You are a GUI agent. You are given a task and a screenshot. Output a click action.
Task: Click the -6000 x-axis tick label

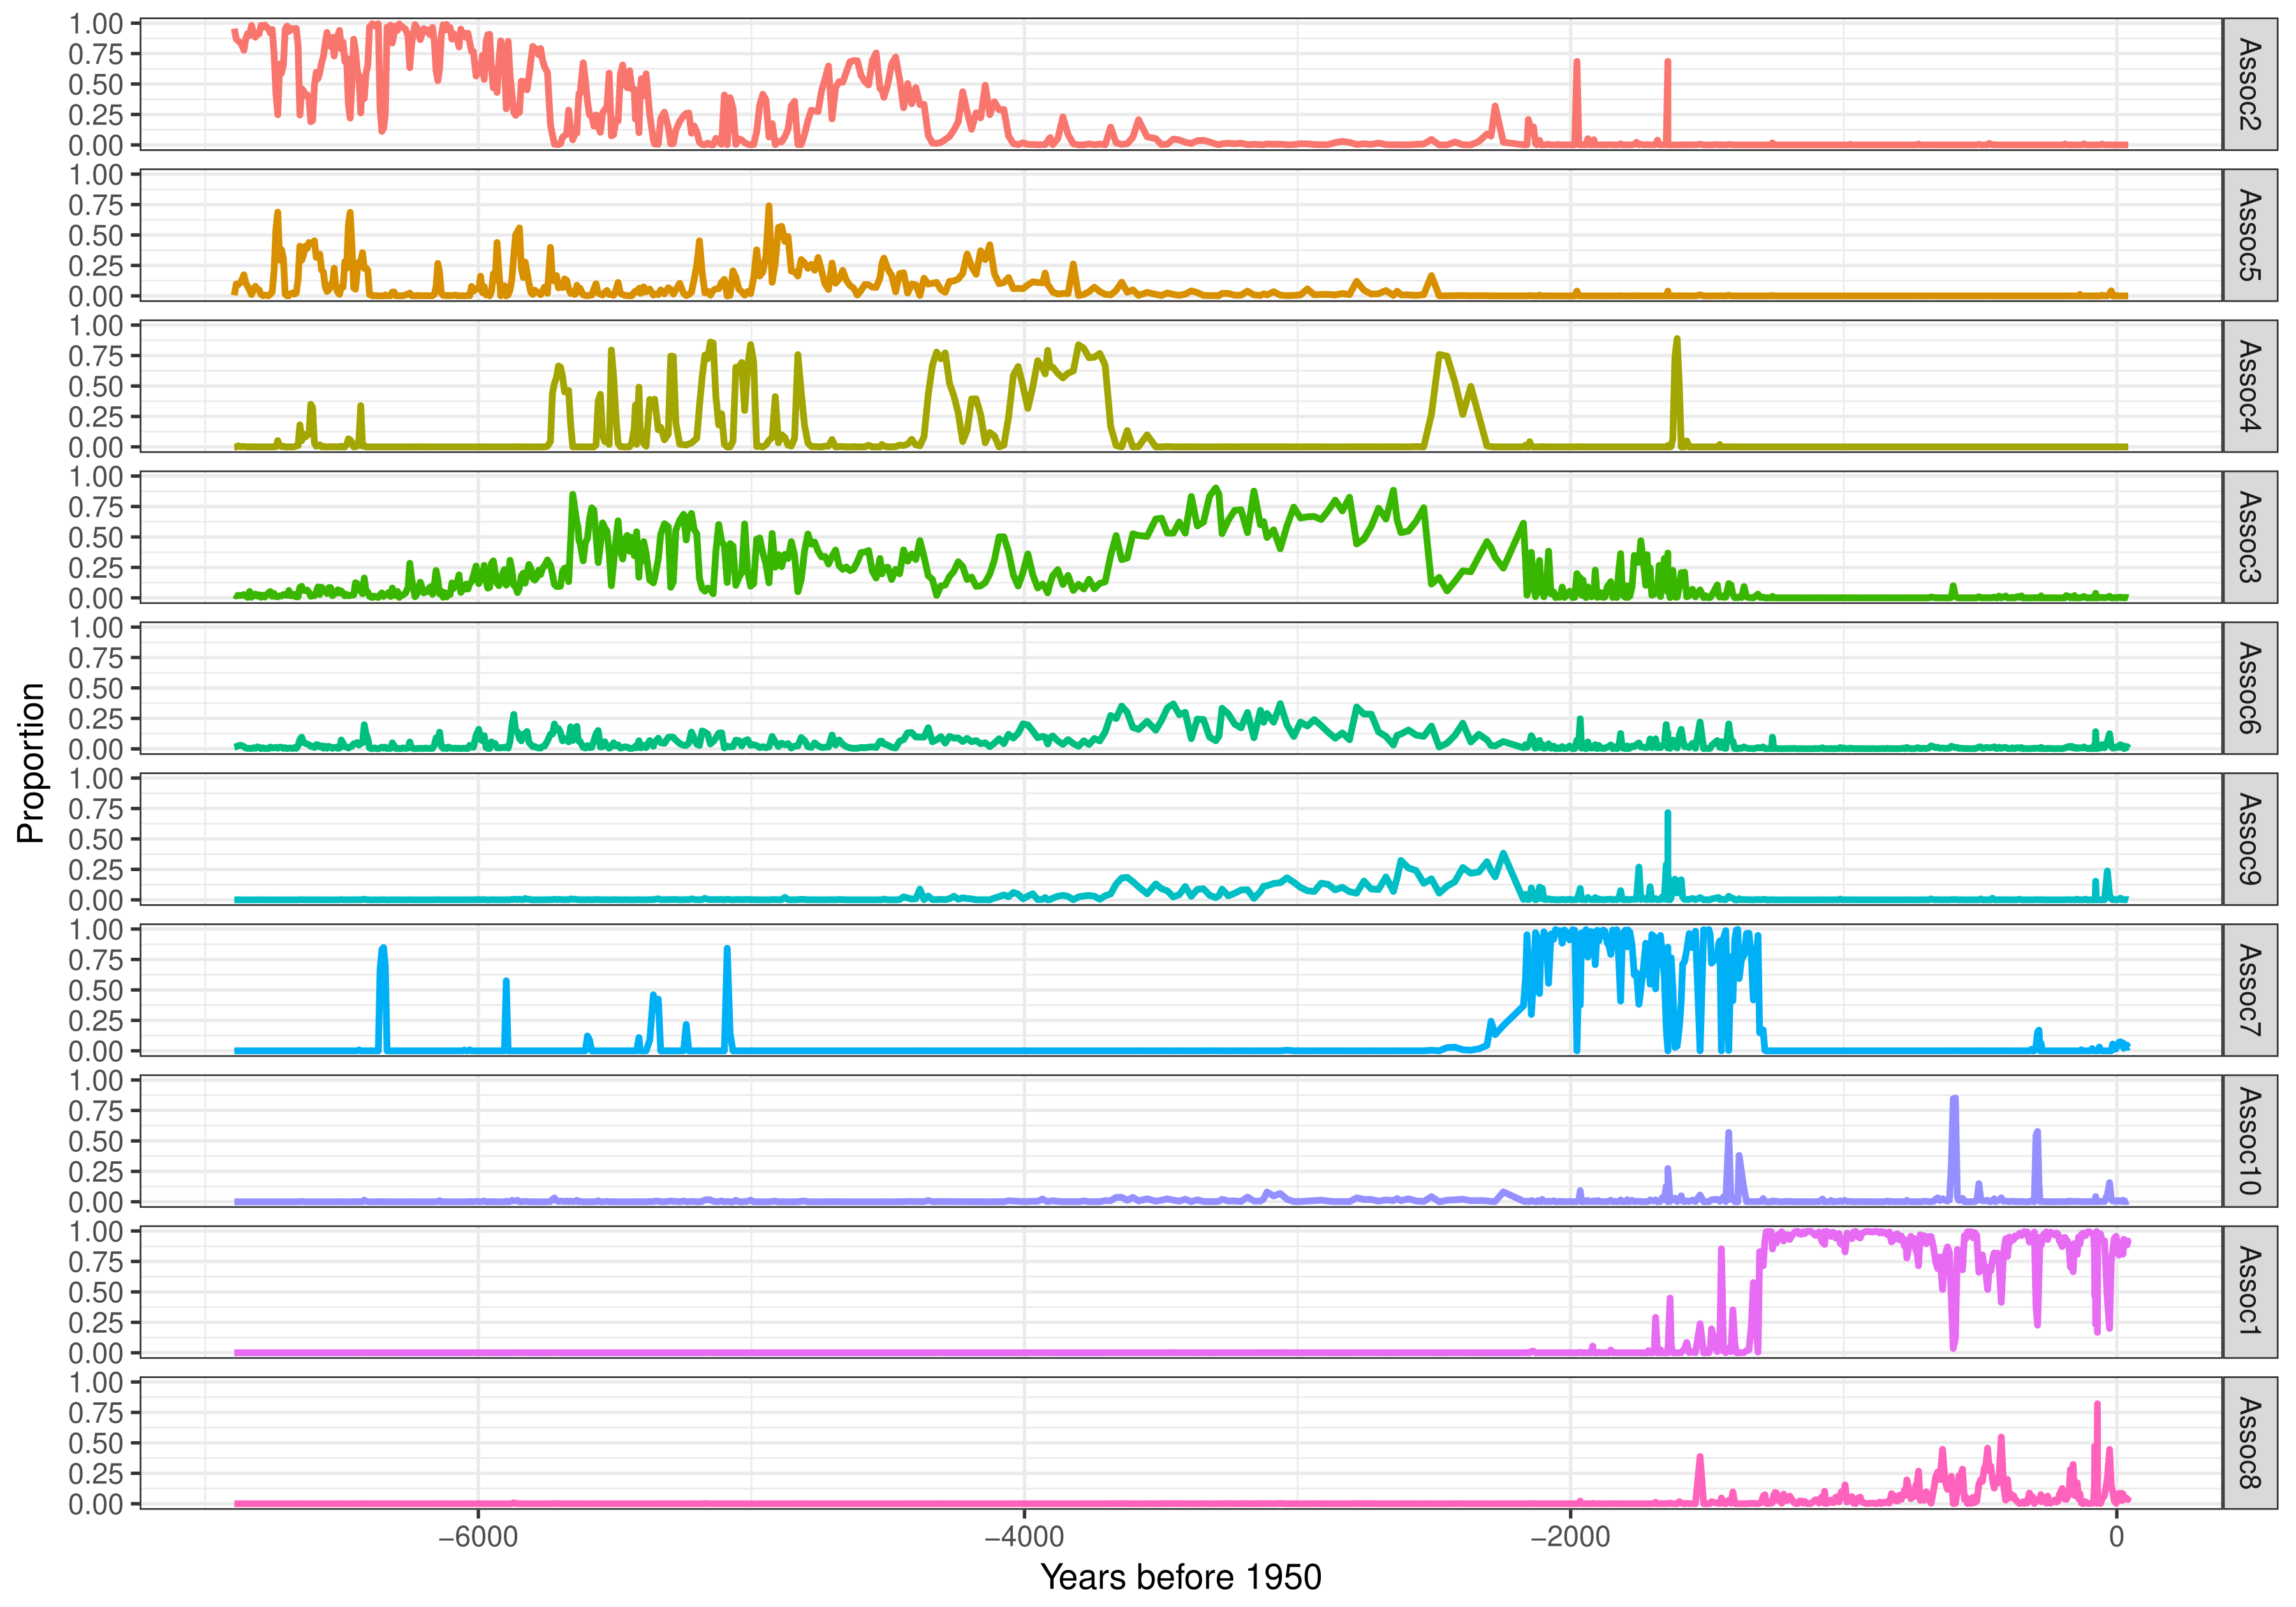478,1536
